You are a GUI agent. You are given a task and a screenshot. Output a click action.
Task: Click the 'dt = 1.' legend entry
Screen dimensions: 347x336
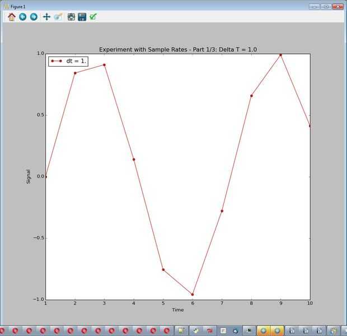pyautogui.click(x=68, y=61)
